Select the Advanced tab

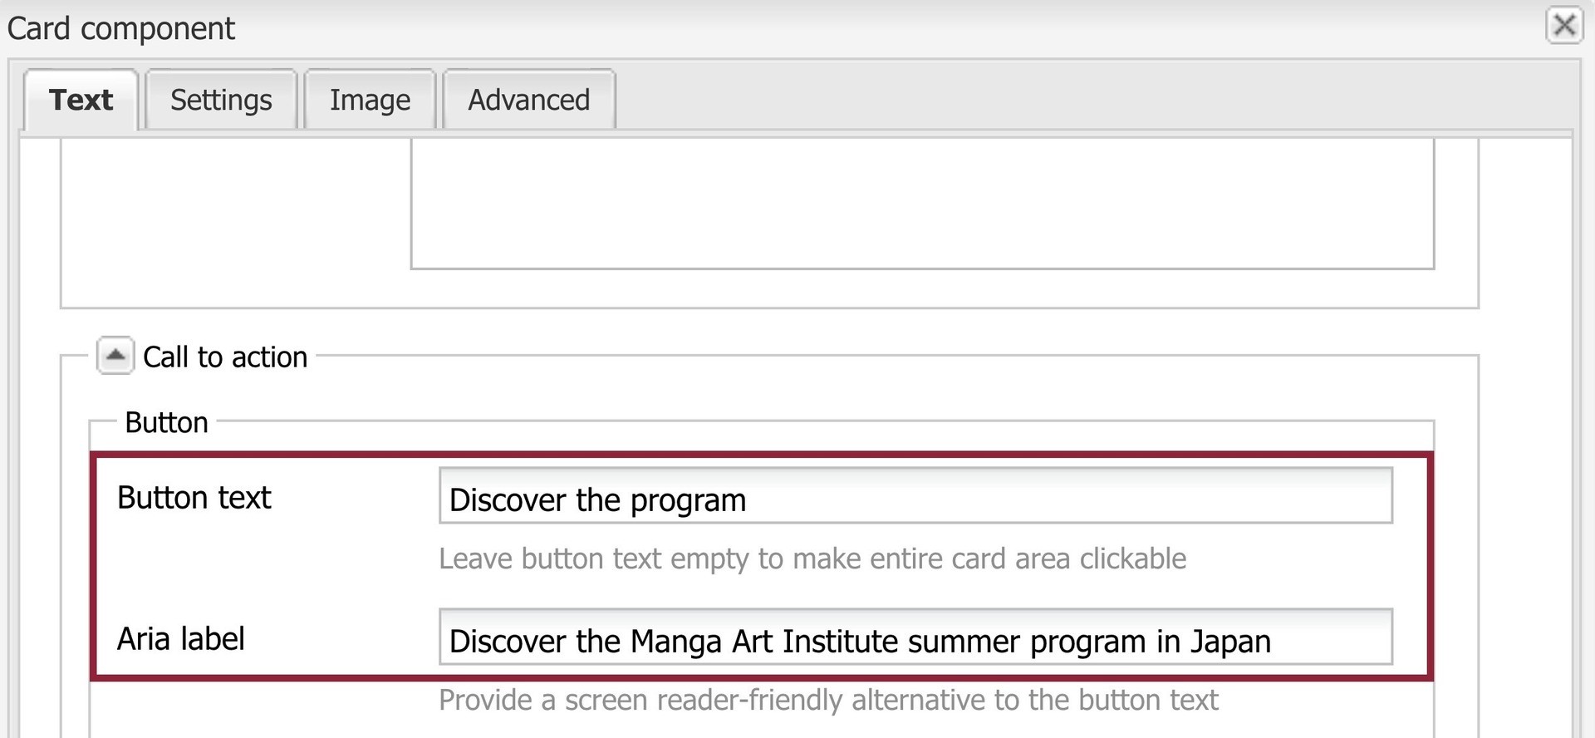click(528, 100)
